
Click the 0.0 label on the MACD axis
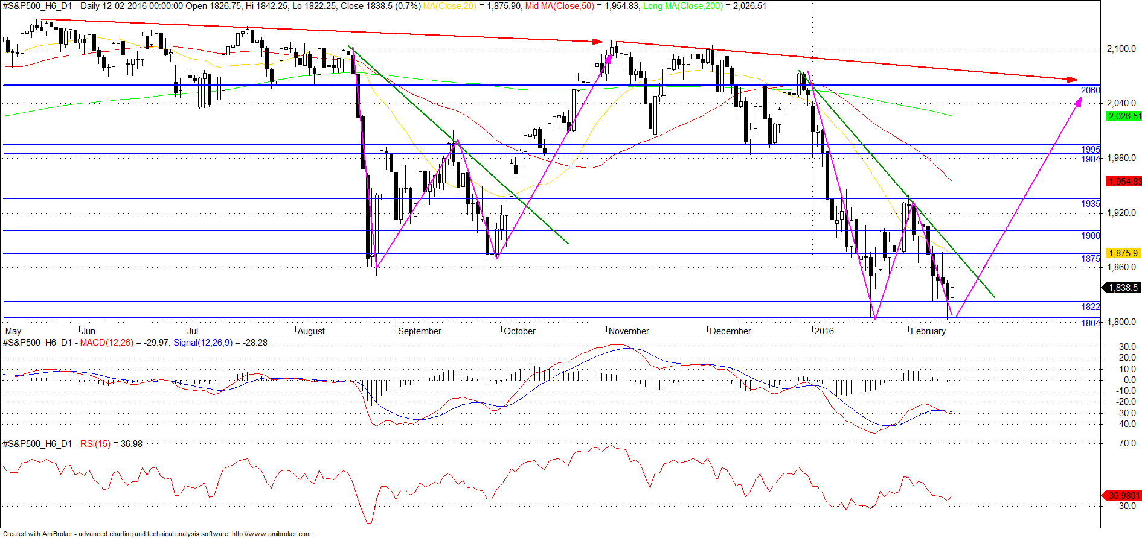point(1130,380)
